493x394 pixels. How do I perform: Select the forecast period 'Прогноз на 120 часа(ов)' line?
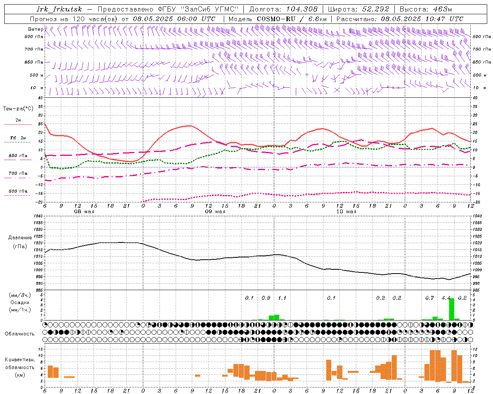coord(122,19)
